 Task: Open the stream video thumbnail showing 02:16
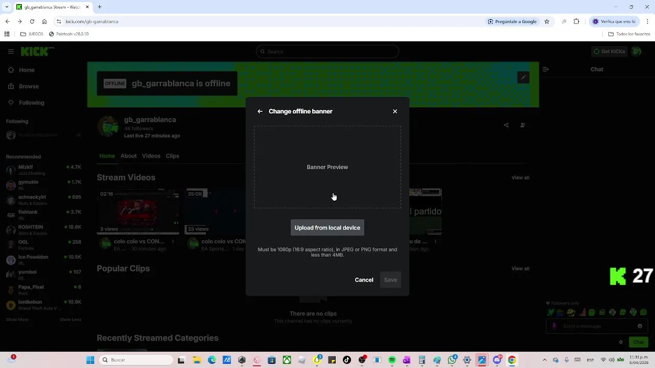coord(139,212)
